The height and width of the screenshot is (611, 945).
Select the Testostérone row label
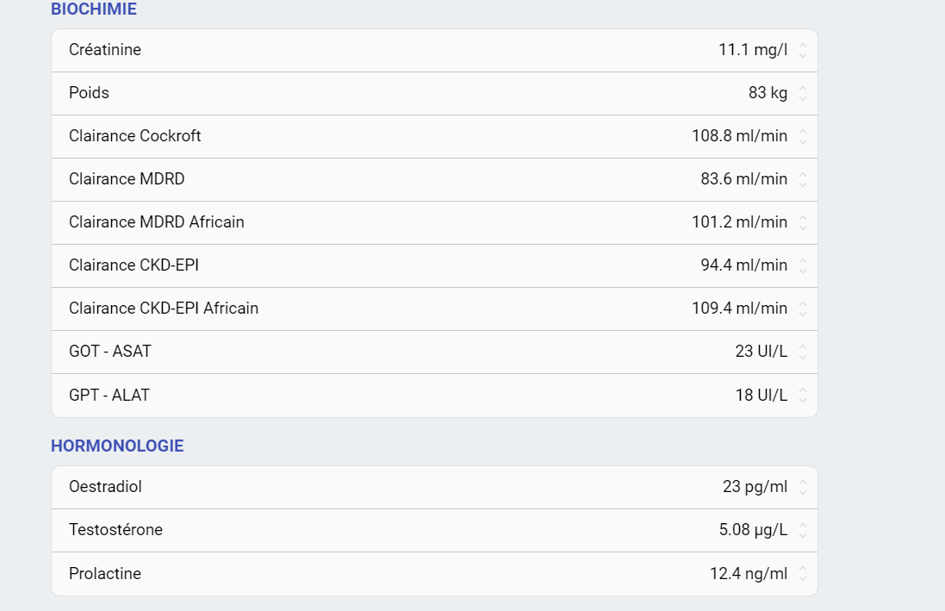(x=115, y=530)
